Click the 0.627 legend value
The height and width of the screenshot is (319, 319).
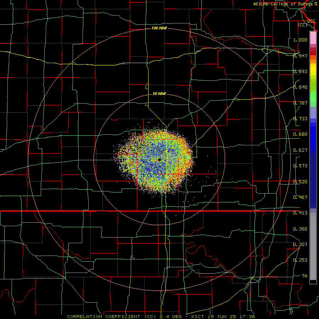coord(300,150)
